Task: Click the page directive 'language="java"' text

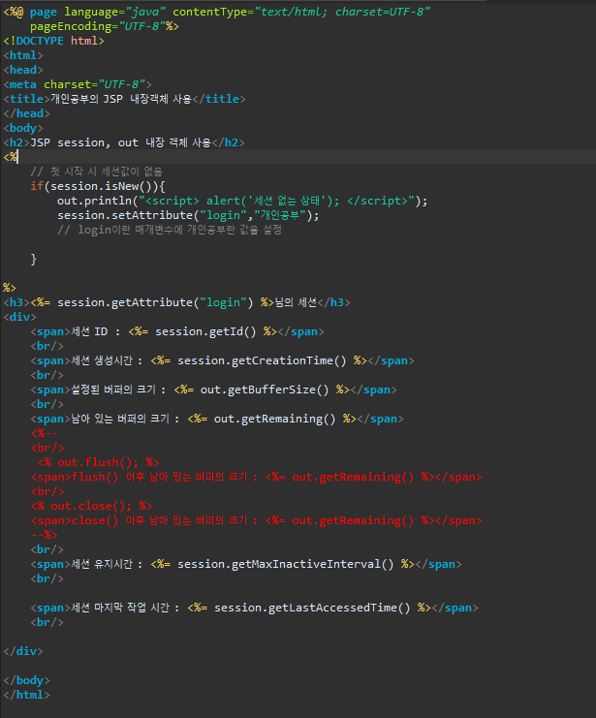Action: coord(115,12)
